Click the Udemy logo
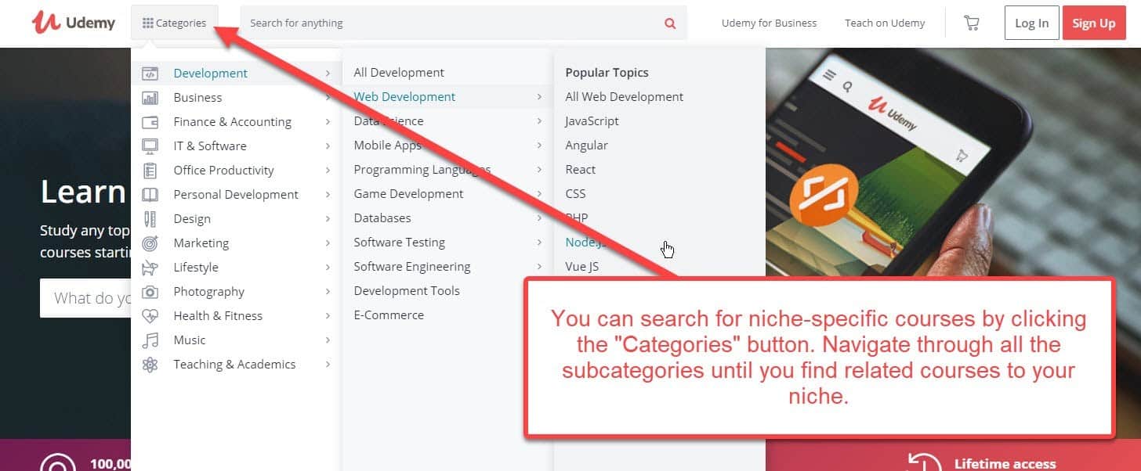The width and height of the screenshot is (1141, 471). pos(73,22)
